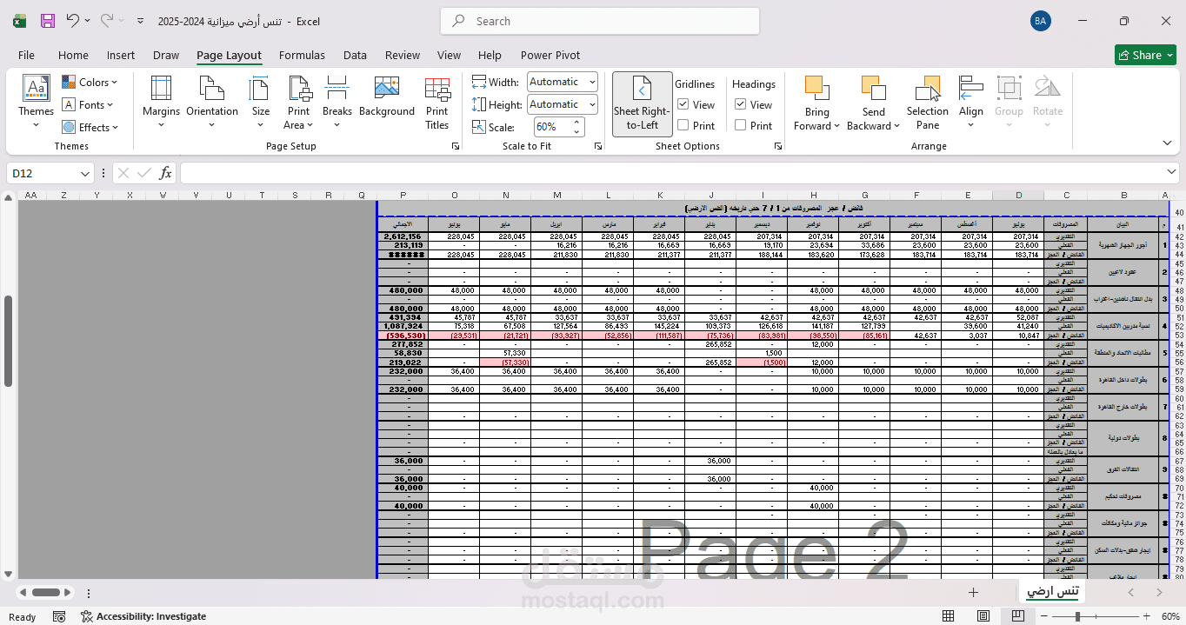The height and width of the screenshot is (625, 1186).
Task: Open the paper Size menu
Action: (x=260, y=103)
